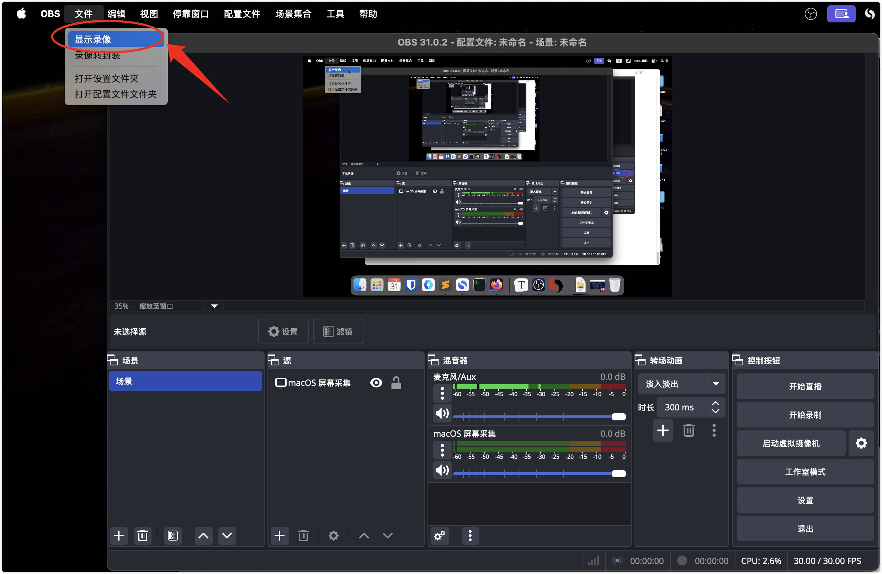This screenshot has width=882, height=574.
Task: Click the source 滤镜 filters button
Action: point(338,331)
